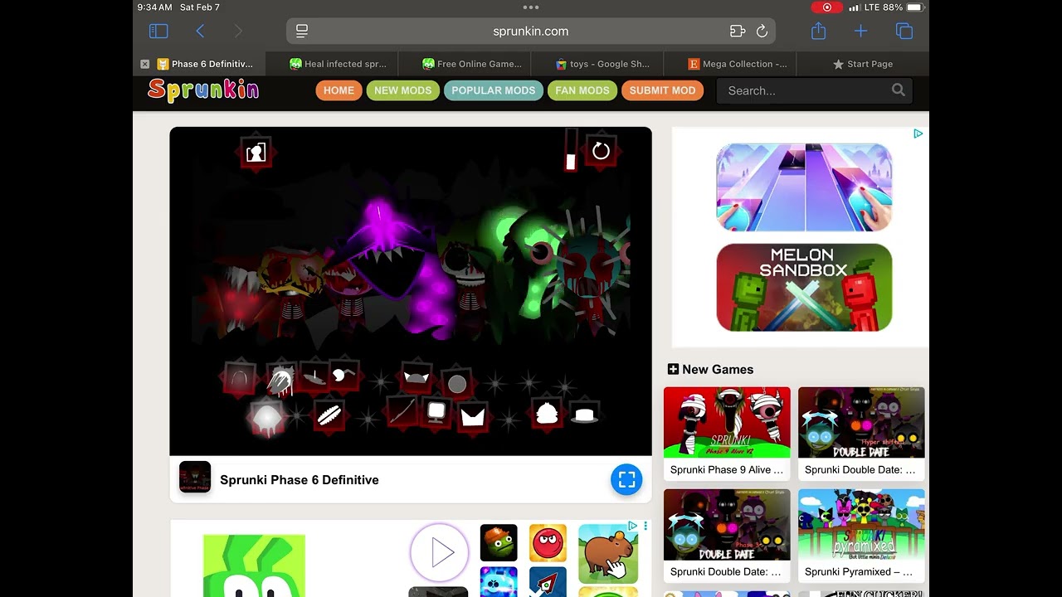Open the NEW MODS page
The width and height of the screenshot is (1062, 597).
(x=402, y=90)
